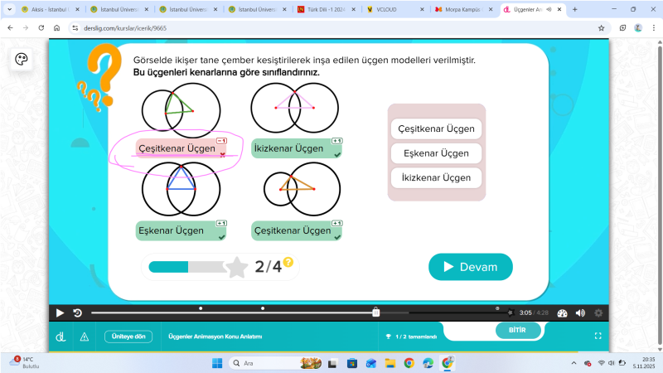Open the browser extensions icon
The width and height of the screenshot is (663, 373).
pos(622,28)
